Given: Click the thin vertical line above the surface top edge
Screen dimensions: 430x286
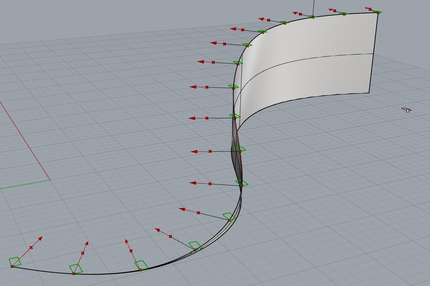Looking at the screenshot, I should click(313, 8).
